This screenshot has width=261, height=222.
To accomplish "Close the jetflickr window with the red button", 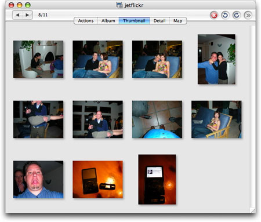I will 12,5.
